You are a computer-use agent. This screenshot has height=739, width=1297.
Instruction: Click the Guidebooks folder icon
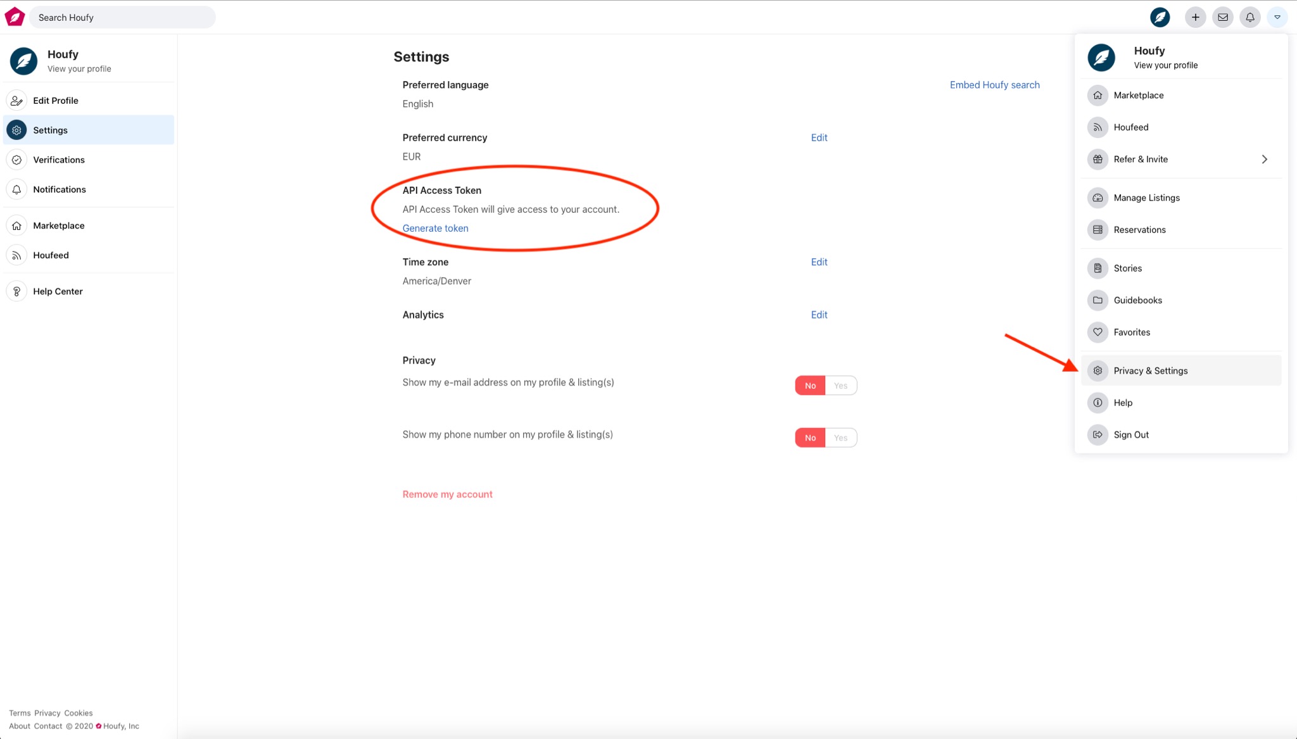[1098, 300]
